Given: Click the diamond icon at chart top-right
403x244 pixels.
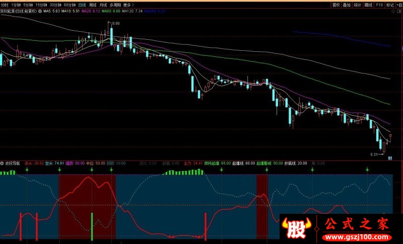Looking at the screenshot, I should 393,11.
